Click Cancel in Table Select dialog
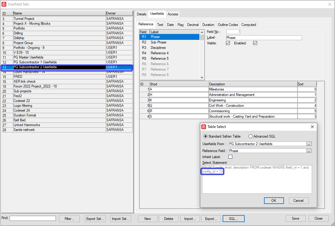Viewport: 335px width, 226px height. pyautogui.click(x=298, y=201)
